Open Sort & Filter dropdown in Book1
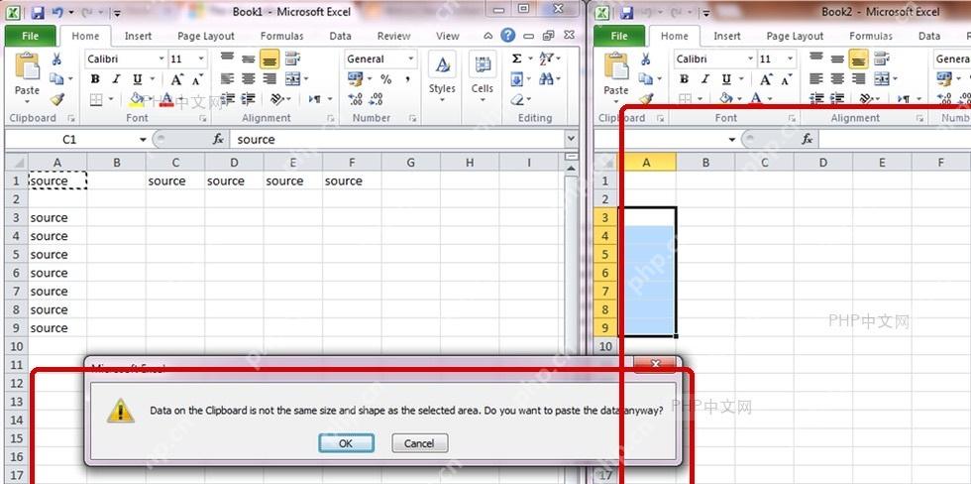Image resolution: width=971 pixels, height=484 pixels. [x=549, y=59]
